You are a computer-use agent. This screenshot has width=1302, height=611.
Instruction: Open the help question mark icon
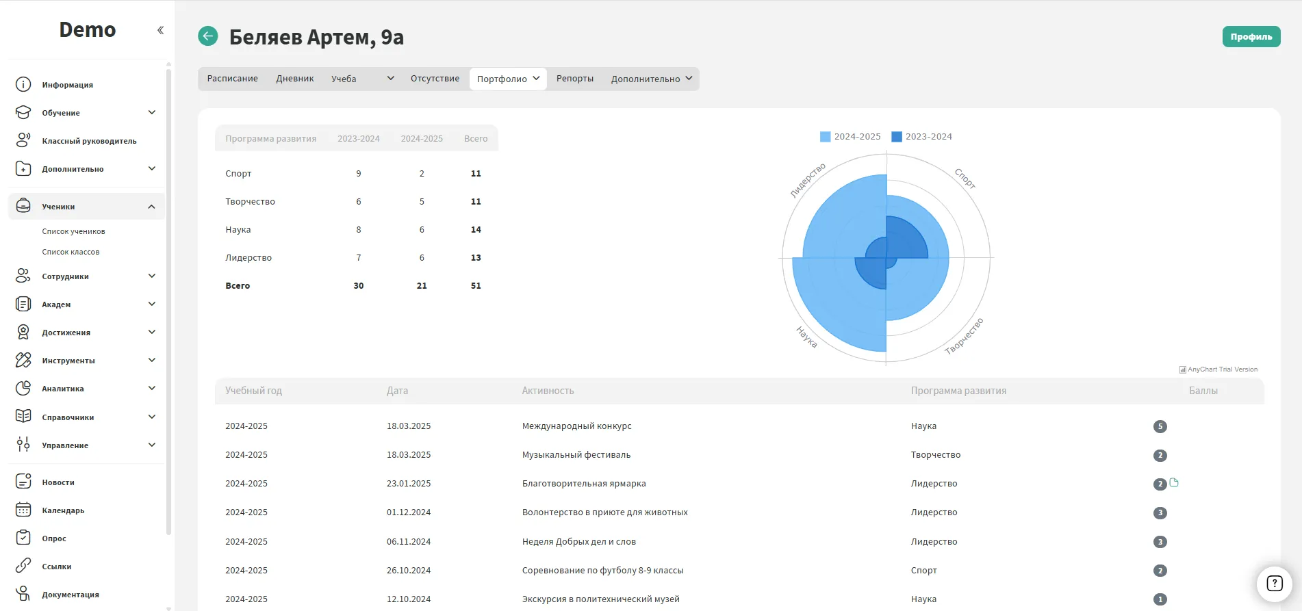(1274, 584)
